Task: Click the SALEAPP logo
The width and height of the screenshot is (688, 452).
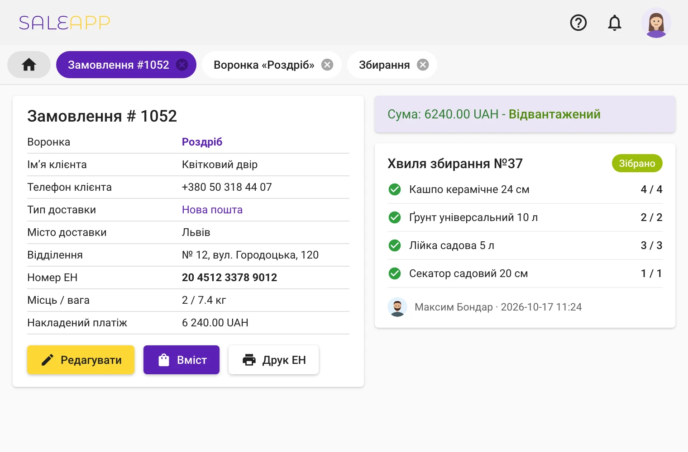Action: point(65,23)
